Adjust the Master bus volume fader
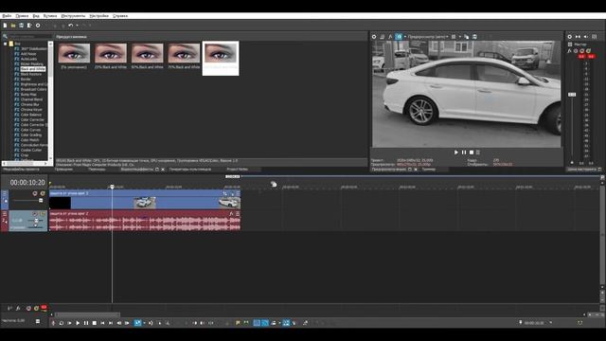Viewport: 606px width, 341px height. (x=572, y=95)
